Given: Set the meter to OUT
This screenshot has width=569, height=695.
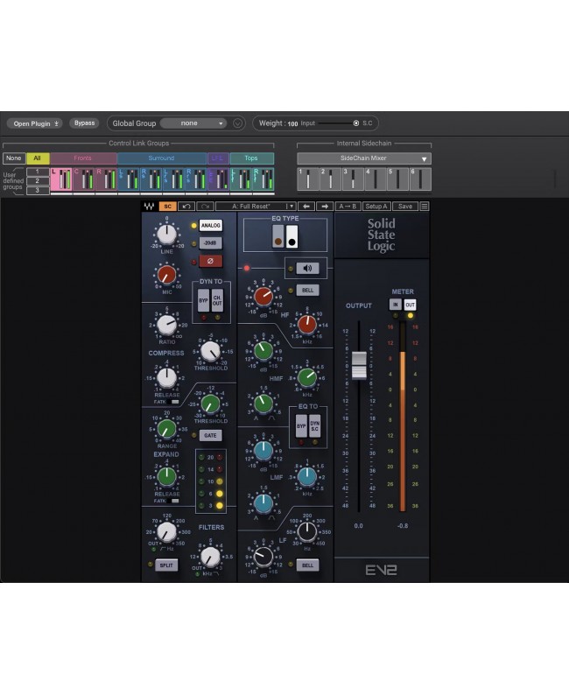Looking at the screenshot, I should point(411,305).
